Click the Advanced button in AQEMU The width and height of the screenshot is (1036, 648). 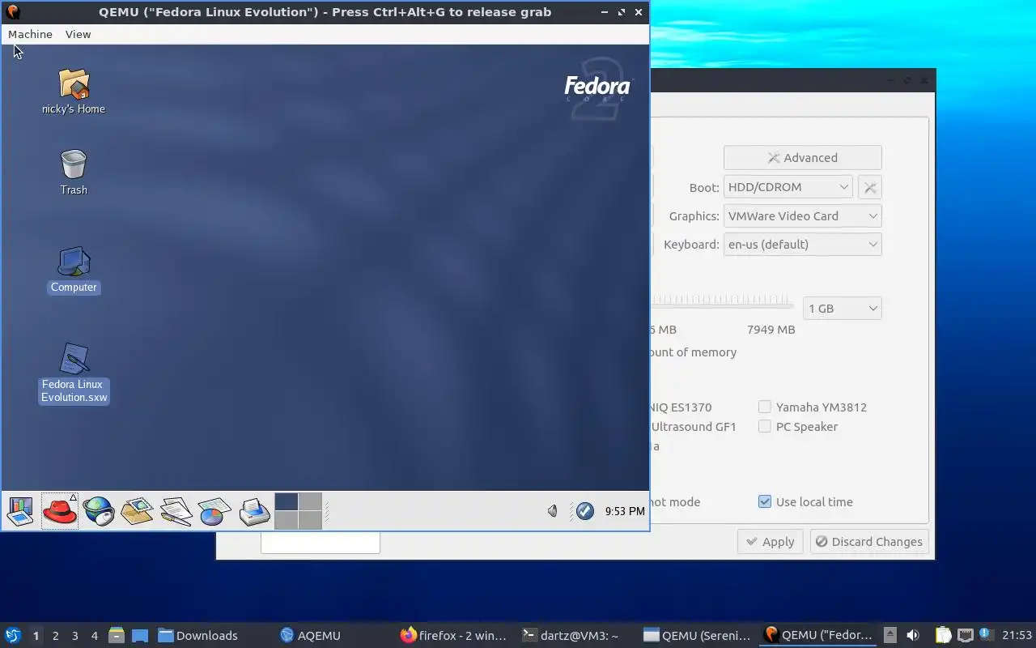pyautogui.click(x=802, y=158)
